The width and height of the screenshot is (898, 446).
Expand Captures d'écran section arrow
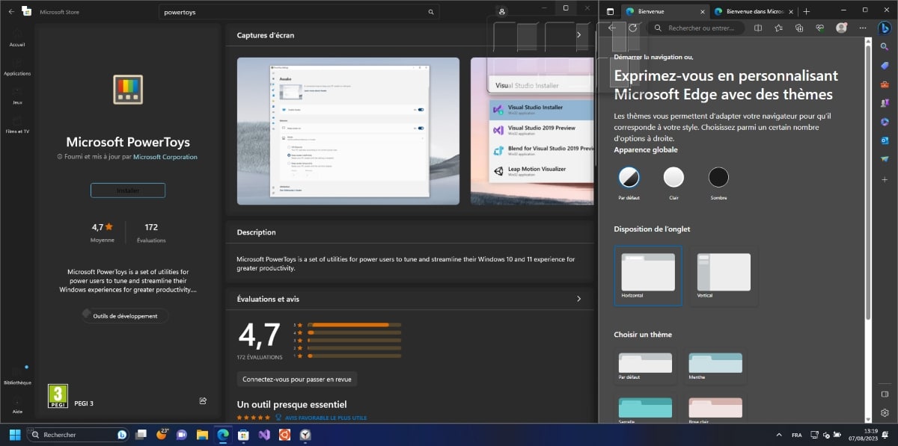click(x=578, y=34)
